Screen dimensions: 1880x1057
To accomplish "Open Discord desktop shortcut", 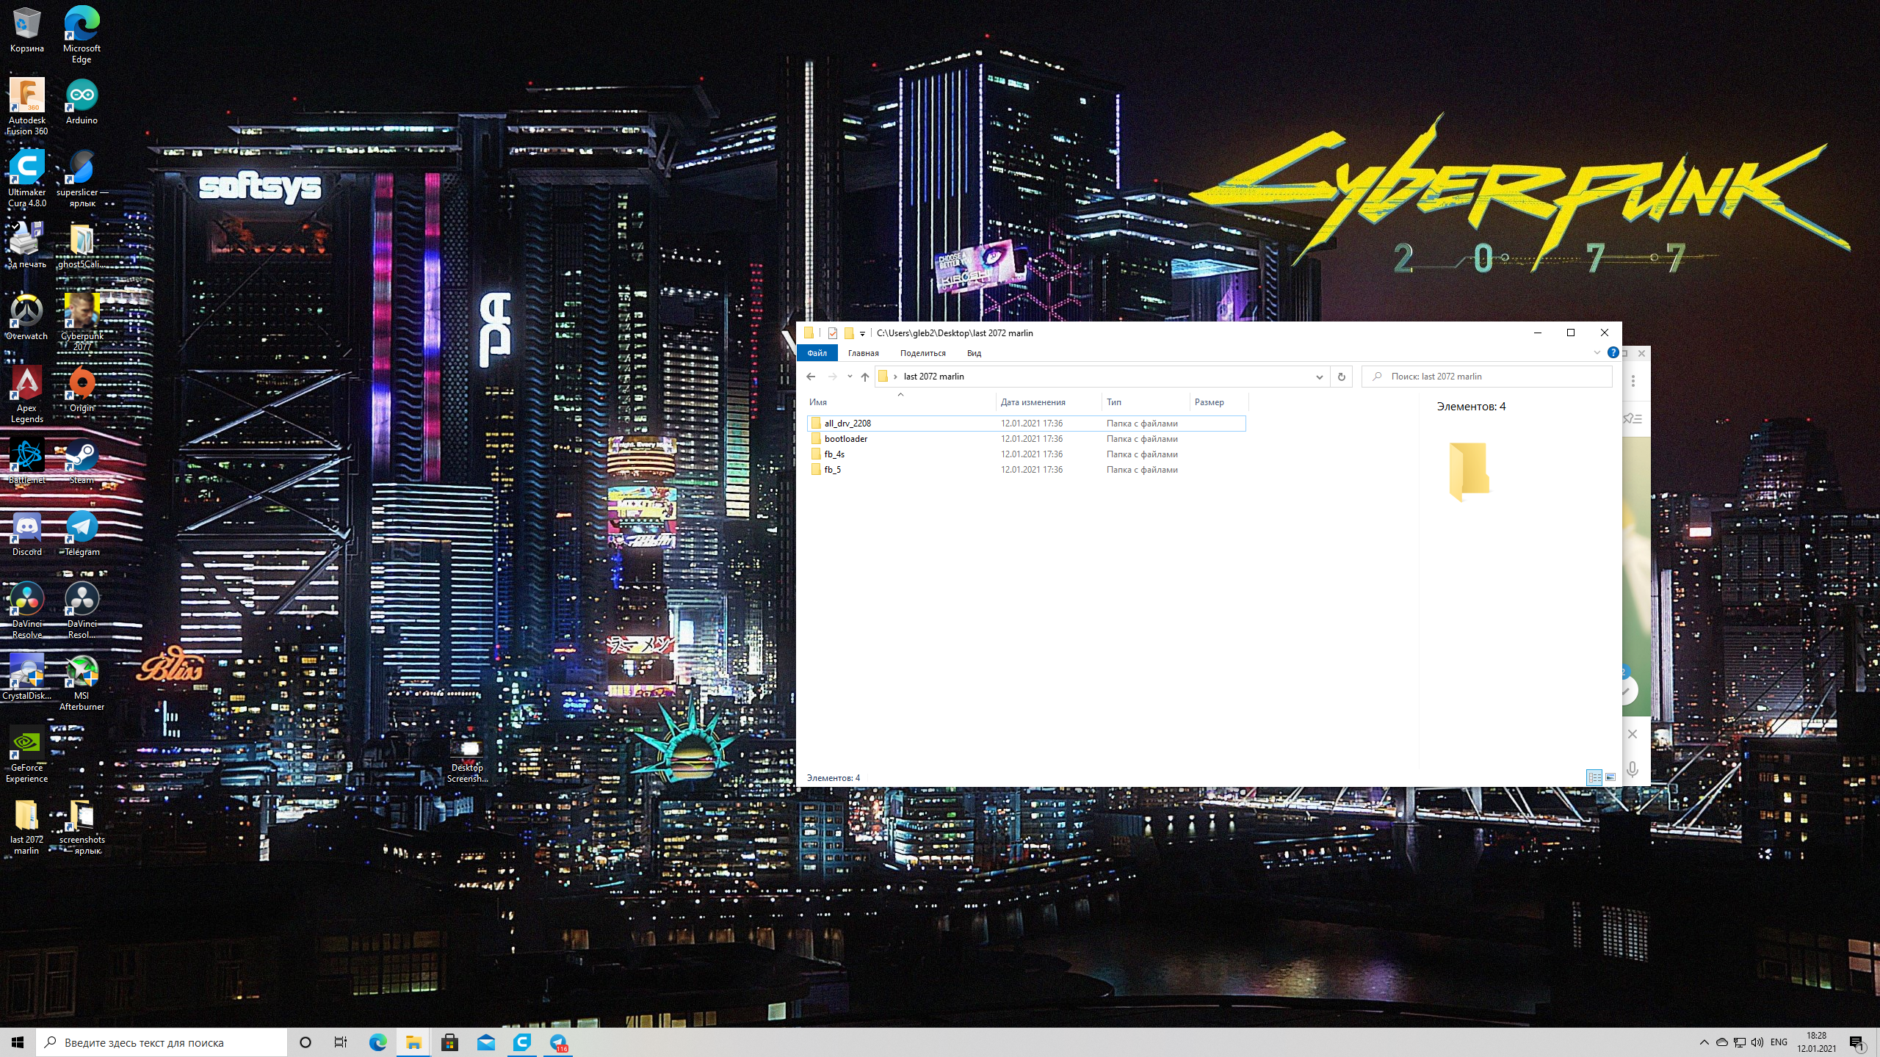I will 26,533.
